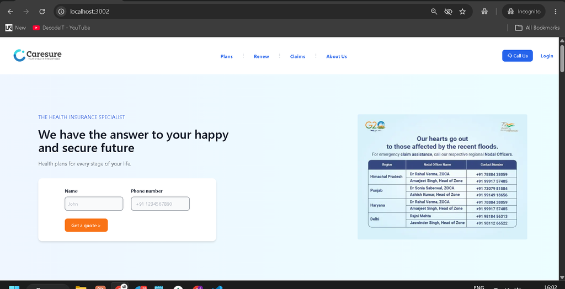Open the site information icon beside localhost:3002
Screen dimensions: 565x289
tap(62, 12)
